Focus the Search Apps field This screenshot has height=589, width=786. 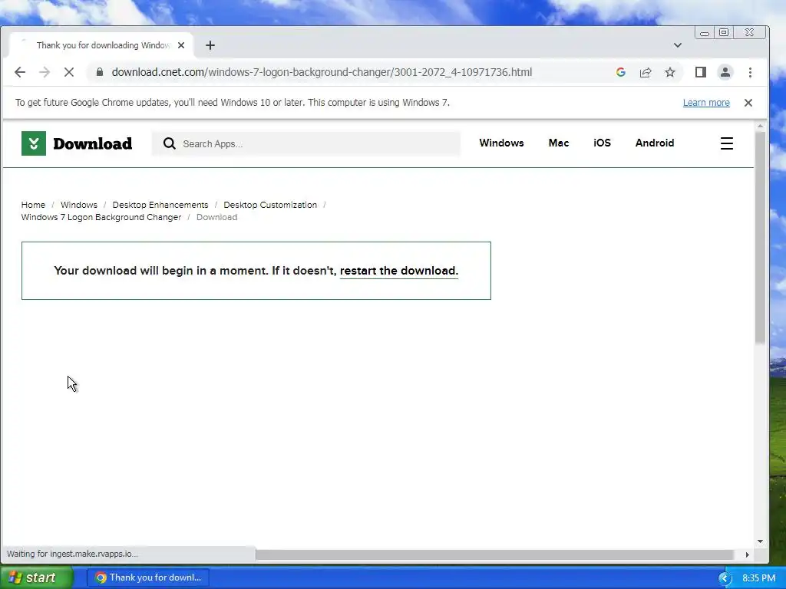[x=305, y=143]
